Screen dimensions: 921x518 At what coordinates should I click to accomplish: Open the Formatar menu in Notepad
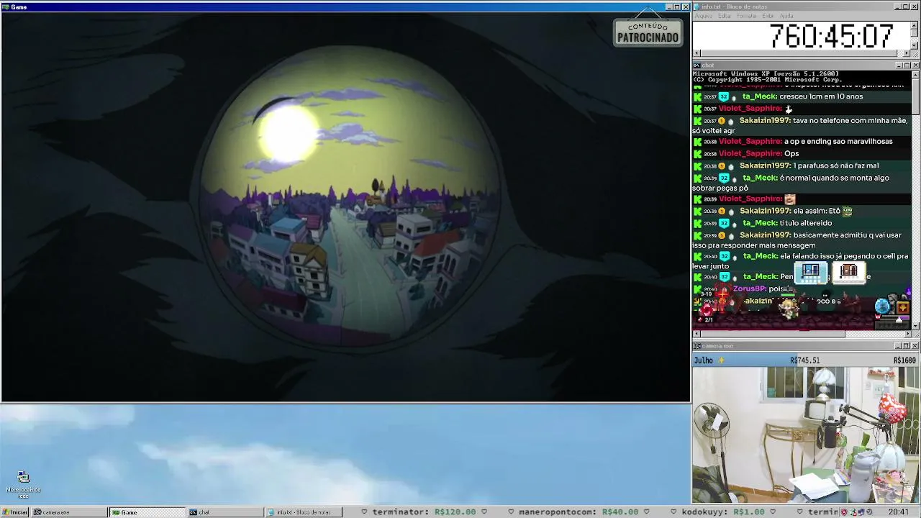747,16
